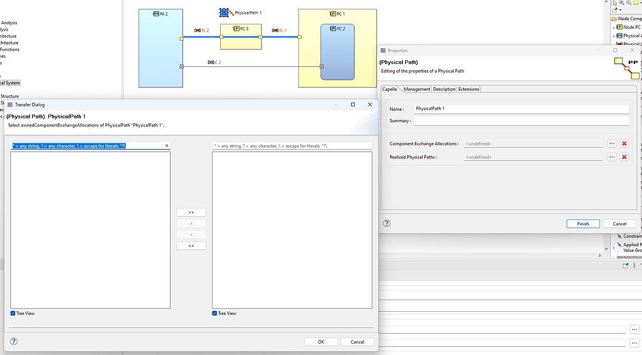The width and height of the screenshot is (642, 355).
Task: Switch to the Description tab
Action: (445, 89)
